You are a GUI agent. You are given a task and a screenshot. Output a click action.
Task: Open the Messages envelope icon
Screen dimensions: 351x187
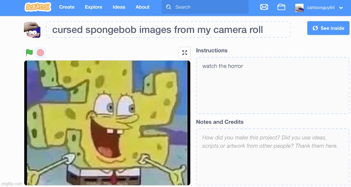tap(264, 7)
